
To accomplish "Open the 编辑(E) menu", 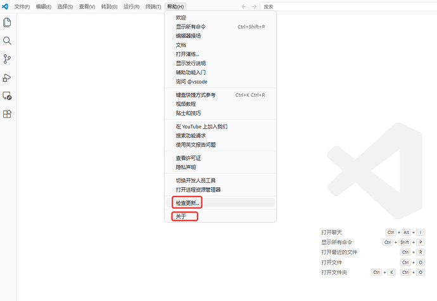I will pos(44,7).
